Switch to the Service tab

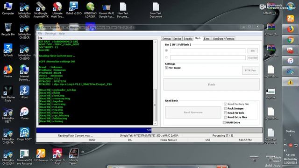point(177,39)
